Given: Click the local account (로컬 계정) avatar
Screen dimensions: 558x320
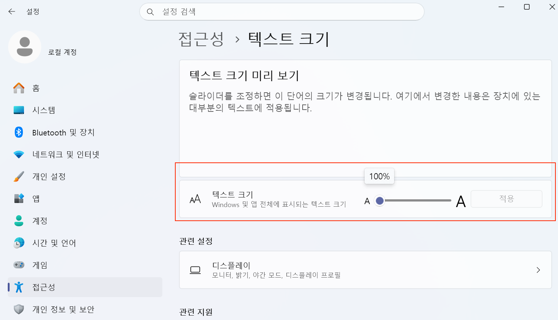Looking at the screenshot, I should (25, 47).
